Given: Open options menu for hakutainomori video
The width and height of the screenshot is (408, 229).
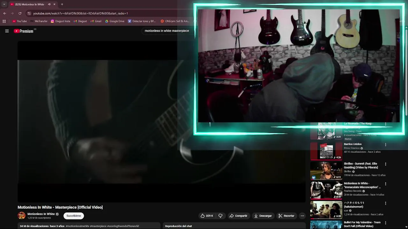Looking at the screenshot, I should [385, 203].
